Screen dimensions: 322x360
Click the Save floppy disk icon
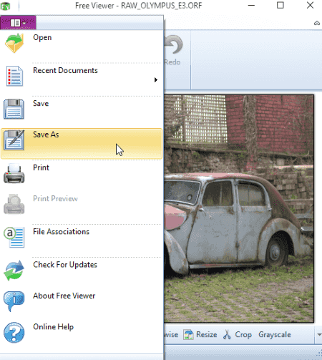[14, 109]
